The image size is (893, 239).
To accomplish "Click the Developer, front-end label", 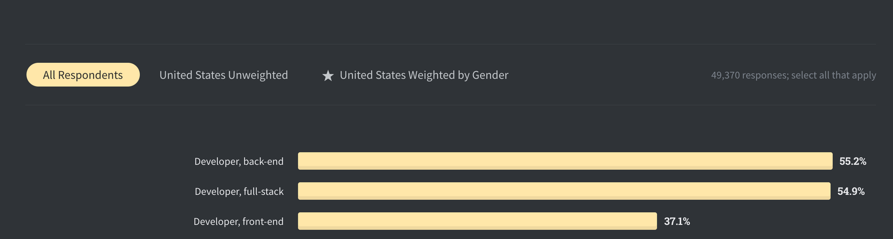I will [238, 222].
